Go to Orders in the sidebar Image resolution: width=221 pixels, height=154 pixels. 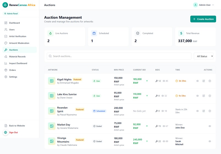click(19, 70)
